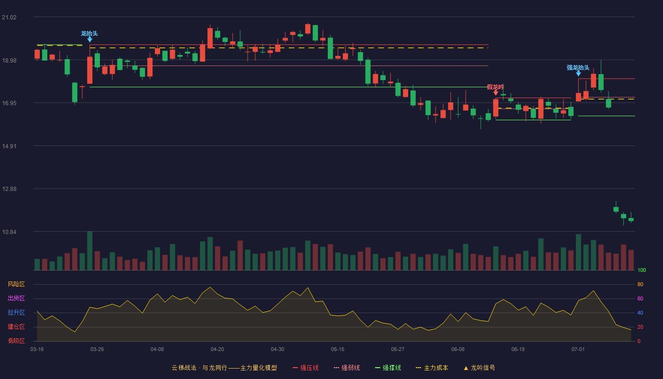This screenshot has height=379, width=663.
Task: Click the 80 value on indicator axis
Action: (640, 284)
